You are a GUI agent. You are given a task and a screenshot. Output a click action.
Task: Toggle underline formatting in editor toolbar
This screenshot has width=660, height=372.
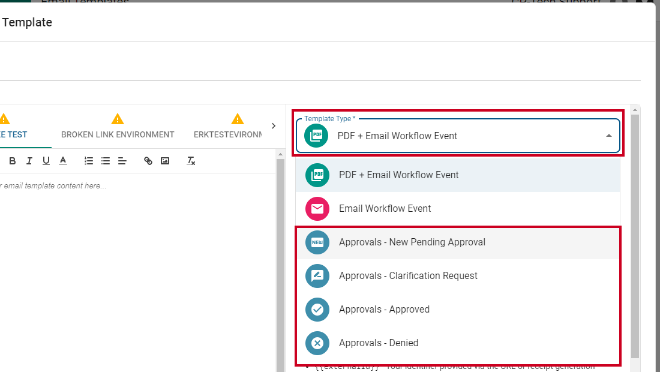coord(46,161)
